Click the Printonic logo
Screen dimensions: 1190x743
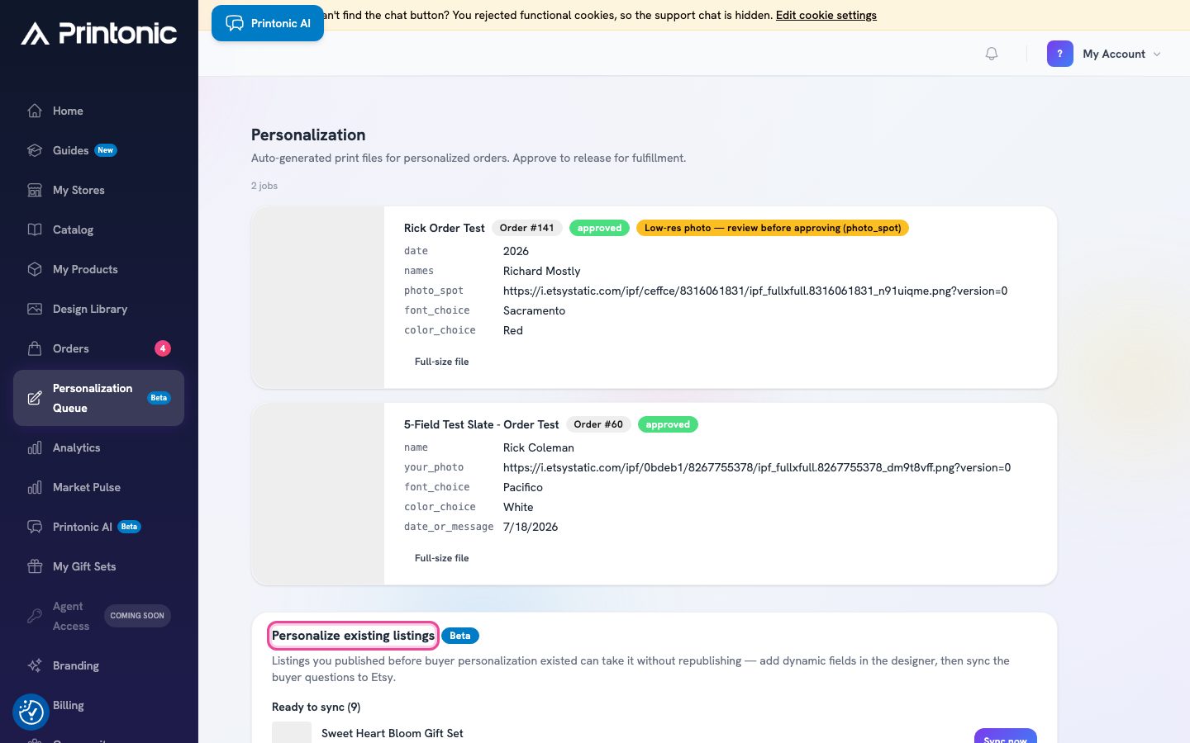tap(99, 33)
